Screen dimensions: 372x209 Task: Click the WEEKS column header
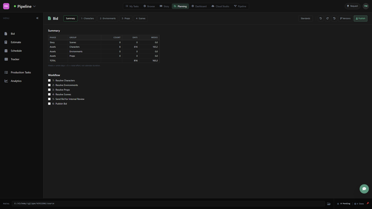pos(154,37)
